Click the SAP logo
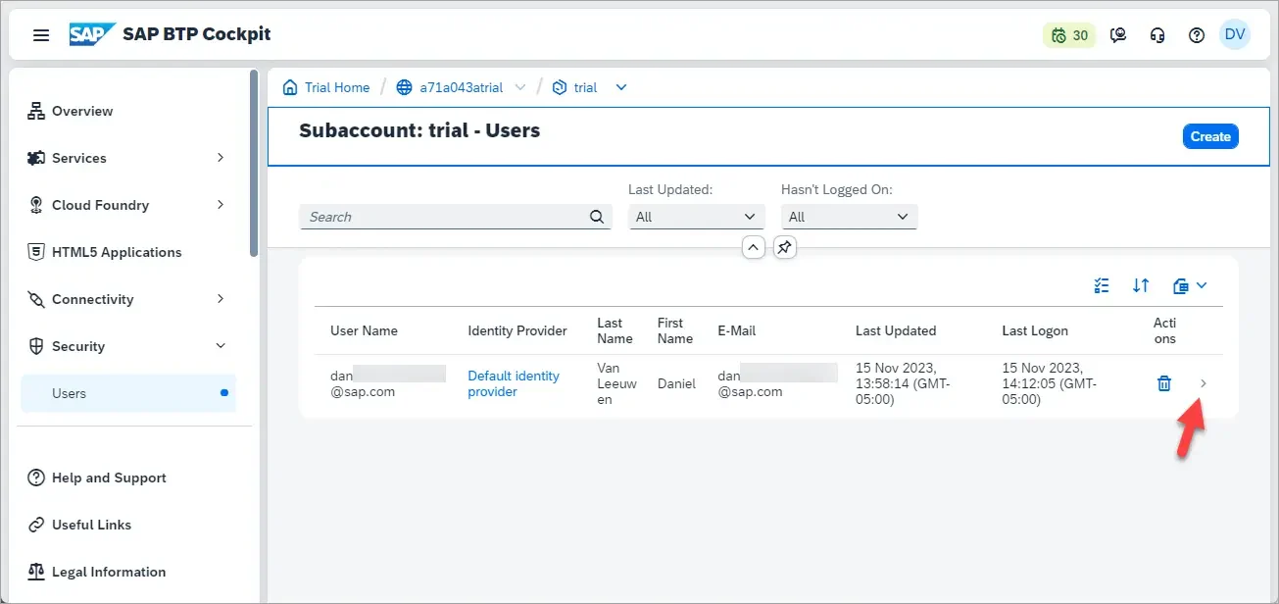Image resolution: width=1279 pixels, height=604 pixels. [x=92, y=34]
